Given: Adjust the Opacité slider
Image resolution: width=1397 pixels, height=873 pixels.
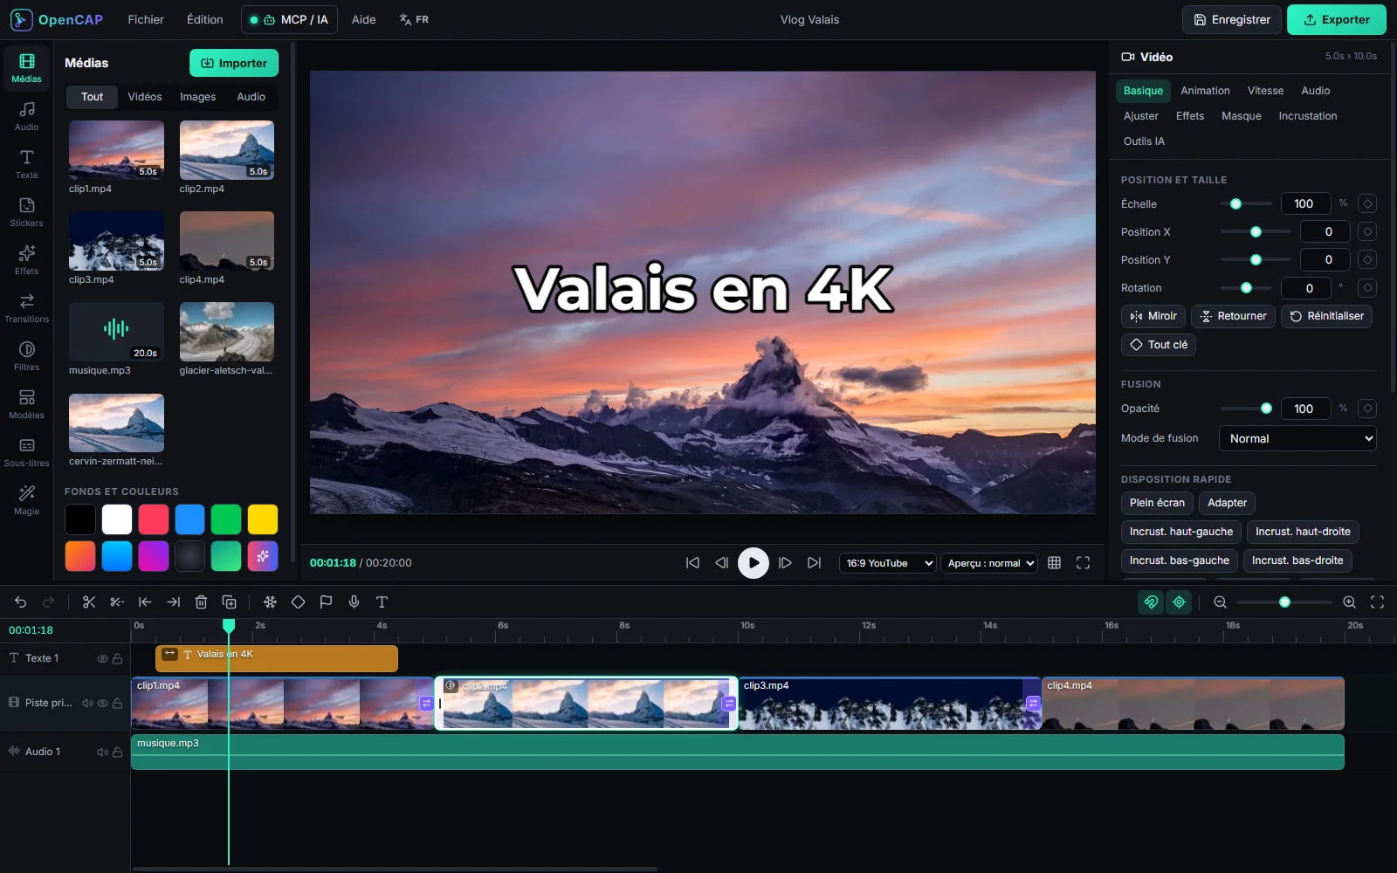Looking at the screenshot, I should [1246, 409].
